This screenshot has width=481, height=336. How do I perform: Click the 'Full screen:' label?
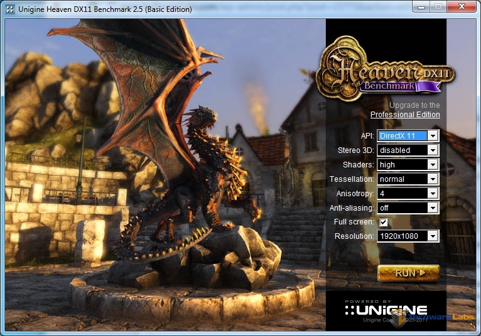tap(354, 222)
